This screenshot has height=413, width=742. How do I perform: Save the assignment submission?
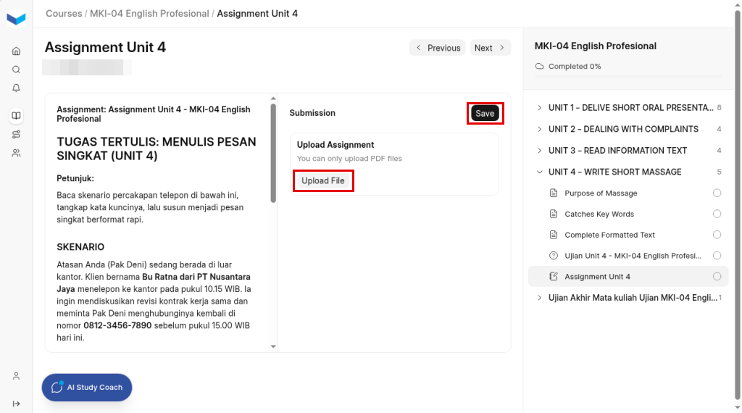[x=485, y=114]
